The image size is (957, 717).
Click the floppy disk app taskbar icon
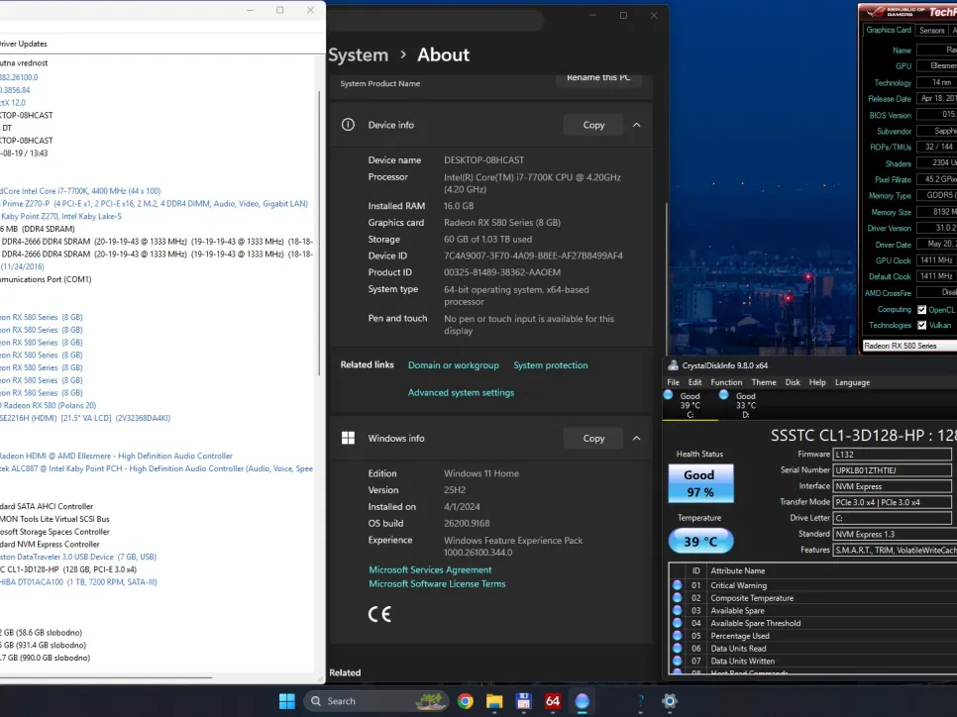pyautogui.click(x=524, y=701)
